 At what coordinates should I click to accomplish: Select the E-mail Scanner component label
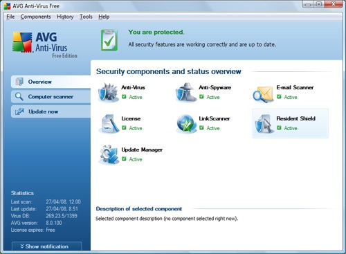click(x=295, y=87)
